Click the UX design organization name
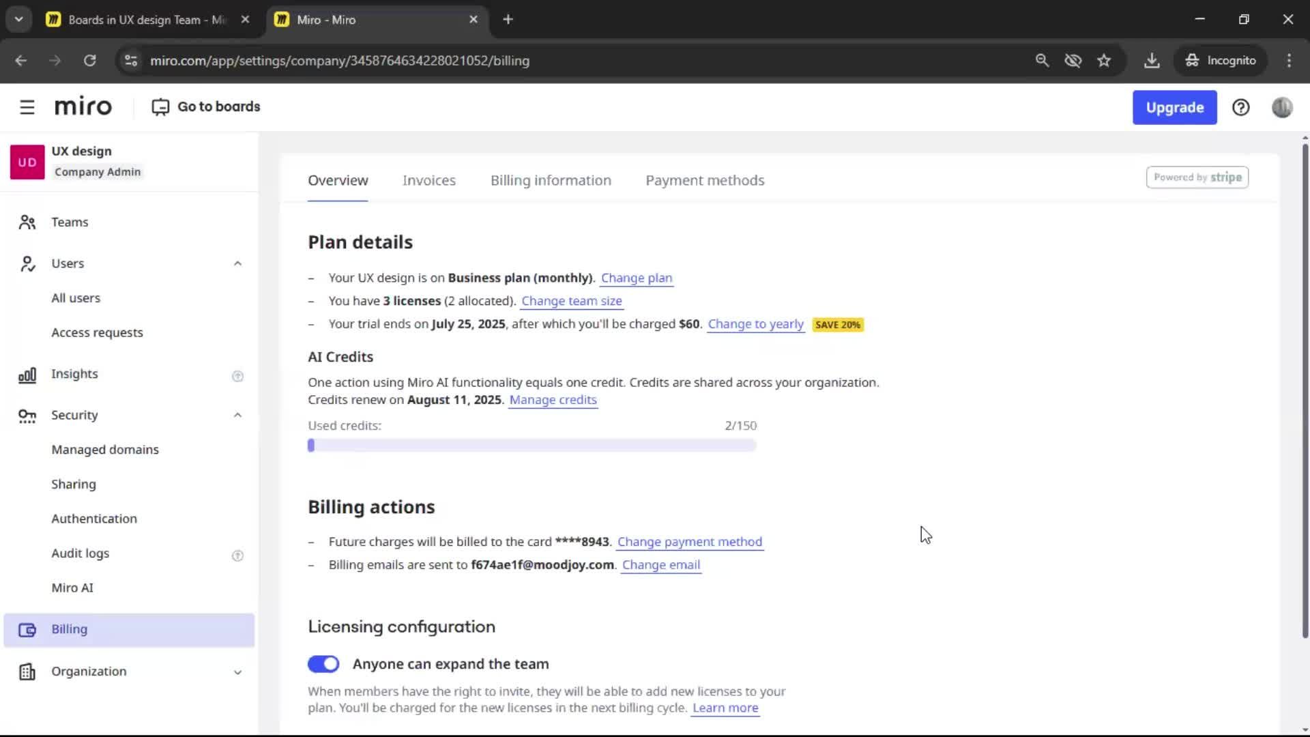1310x737 pixels. [82, 151]
